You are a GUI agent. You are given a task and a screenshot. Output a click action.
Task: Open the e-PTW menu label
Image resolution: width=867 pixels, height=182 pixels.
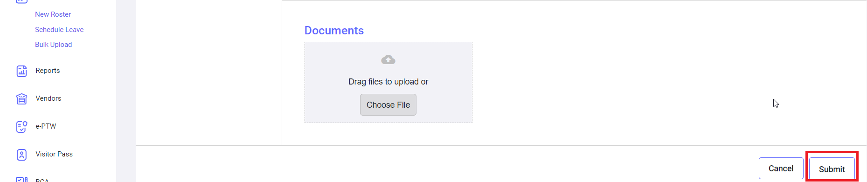click(x=46, y=126)
